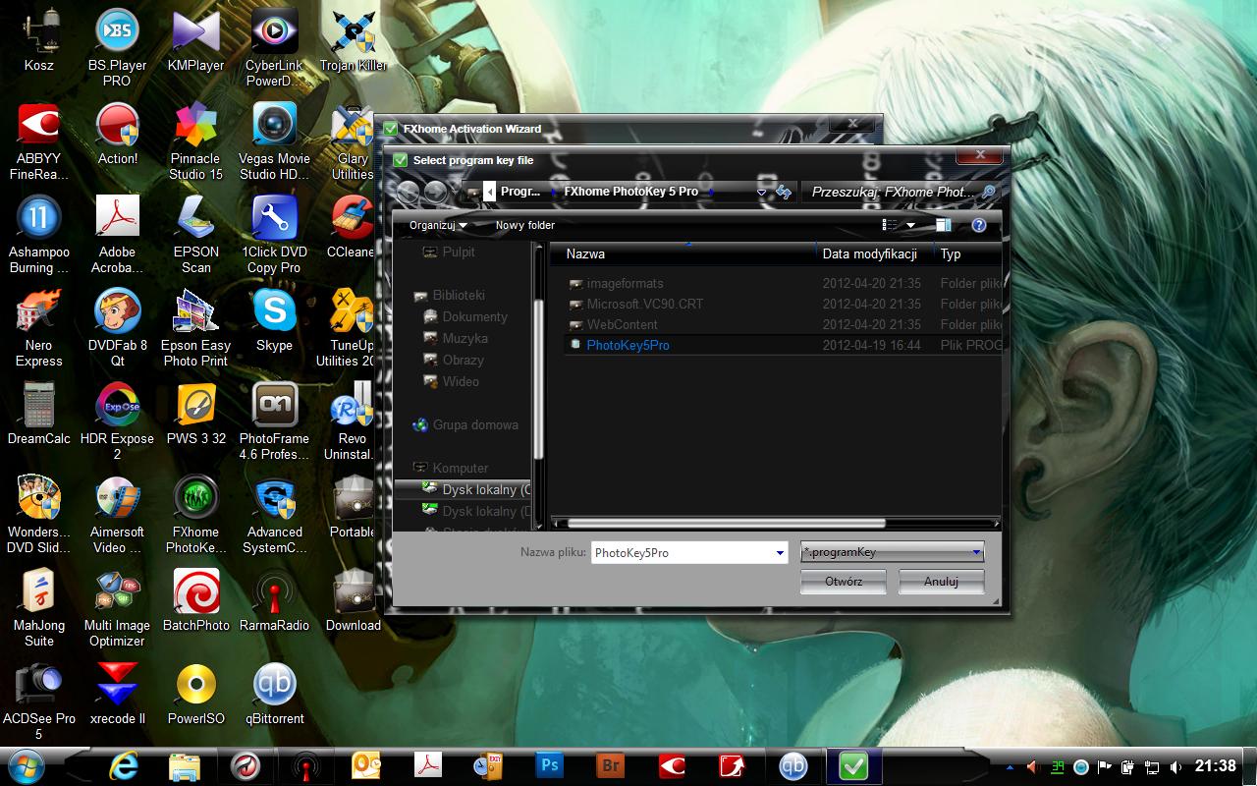Select Dysk lokalny (C:) in navigation pane
The width and height of the screenshot is (1257, 786).
tap(464, 489)
